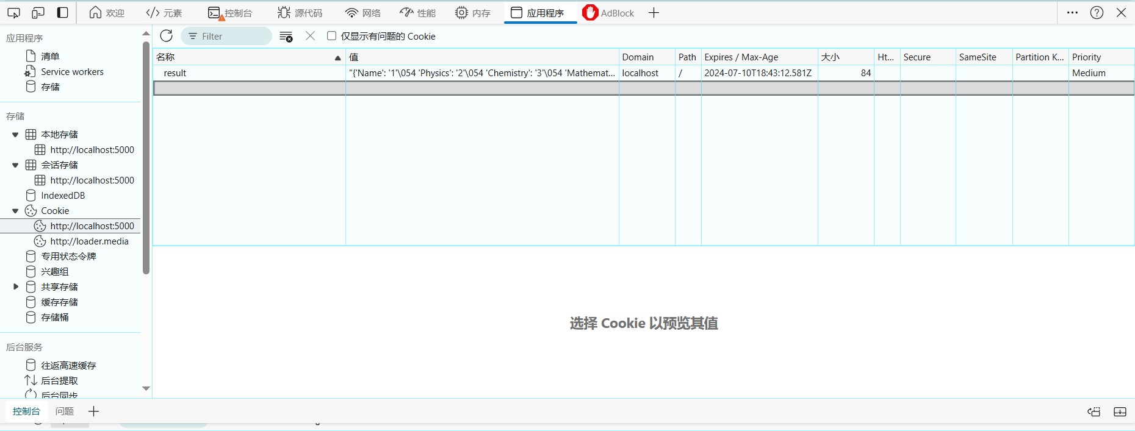The height and width of the screenshot is (431, 1135).
Task: Click the inspect element picker icon
Action: tap(13, 13)
